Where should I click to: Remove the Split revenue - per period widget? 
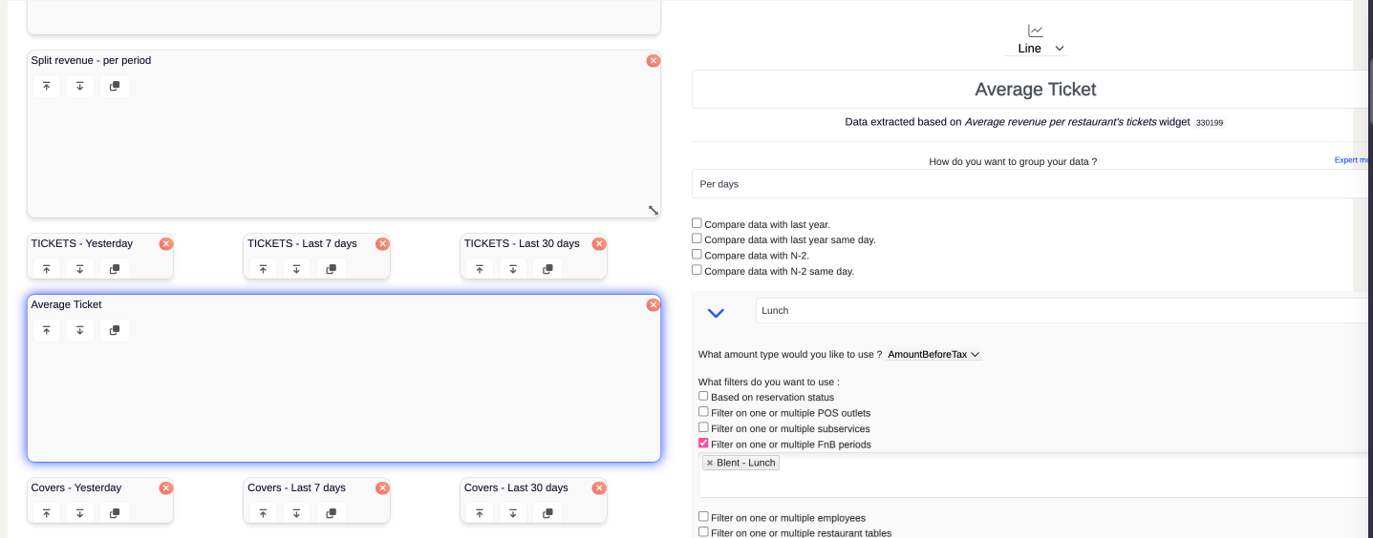[x=653, y=60]
